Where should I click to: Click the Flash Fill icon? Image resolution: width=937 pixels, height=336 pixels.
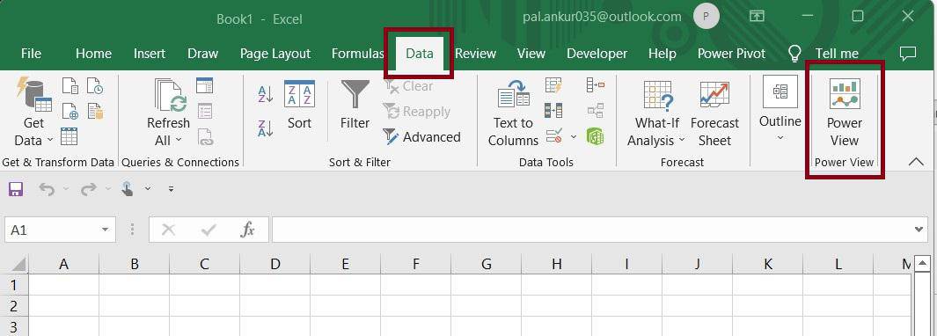pyautogui.click(x=554, y=85)
